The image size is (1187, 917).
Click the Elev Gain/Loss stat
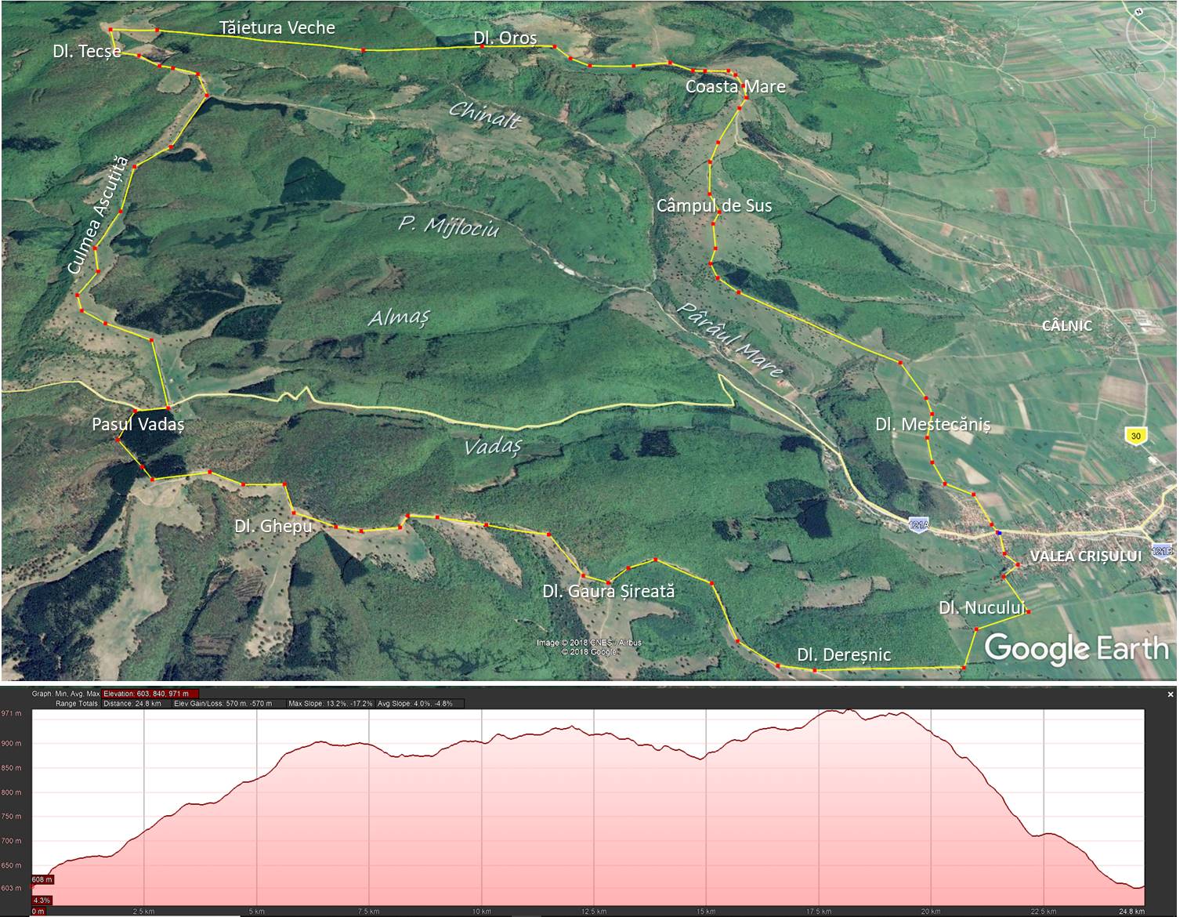click(223, 704)
